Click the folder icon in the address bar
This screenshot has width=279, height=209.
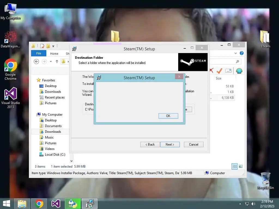point(63,62)
